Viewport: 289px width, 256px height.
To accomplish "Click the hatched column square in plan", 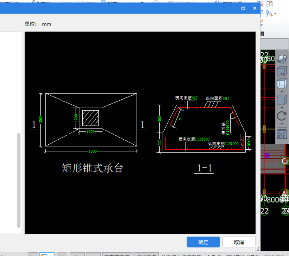I will coord(91,118).
